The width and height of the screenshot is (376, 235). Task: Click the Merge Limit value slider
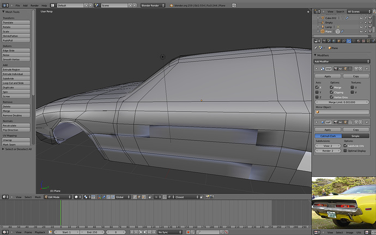point(342,102)
